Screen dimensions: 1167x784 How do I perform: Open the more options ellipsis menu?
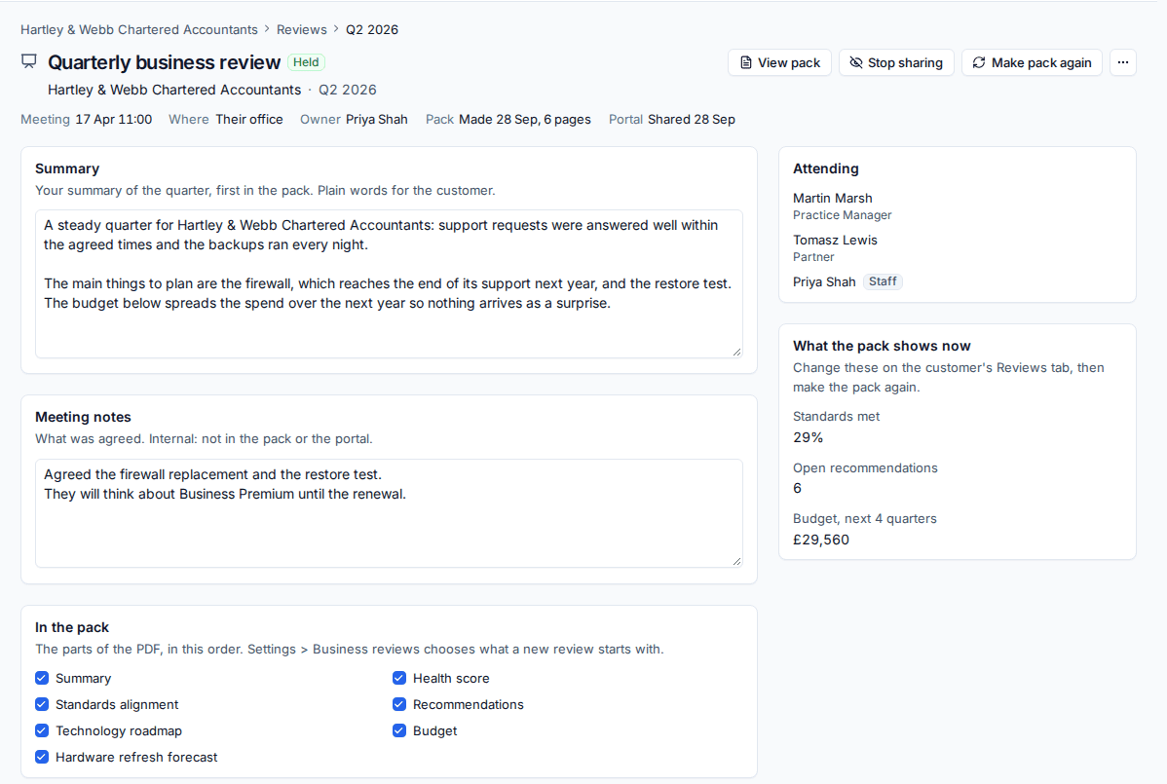(1122, 62)
